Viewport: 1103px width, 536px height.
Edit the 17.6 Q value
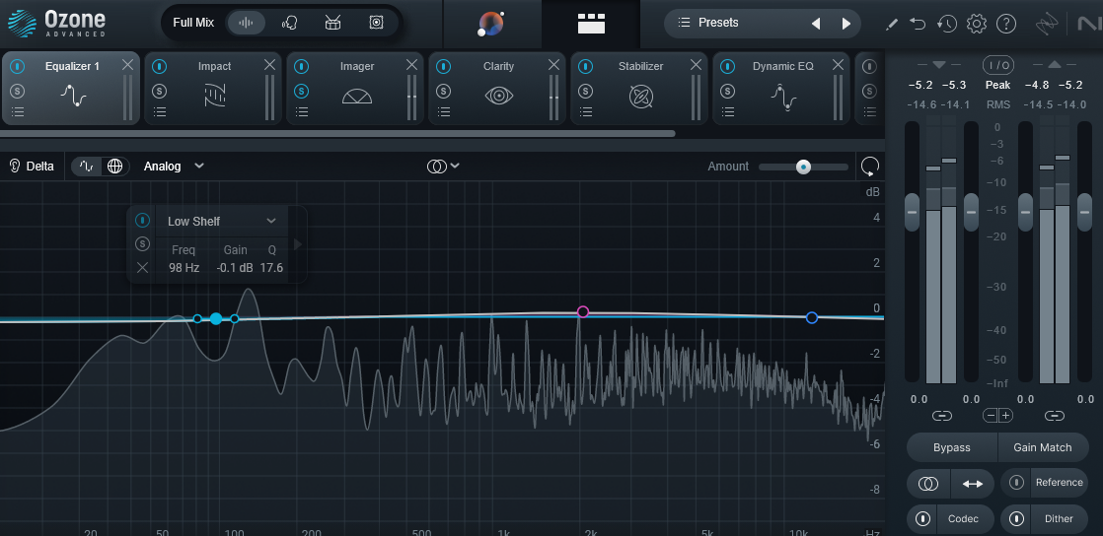coord(271,268)
